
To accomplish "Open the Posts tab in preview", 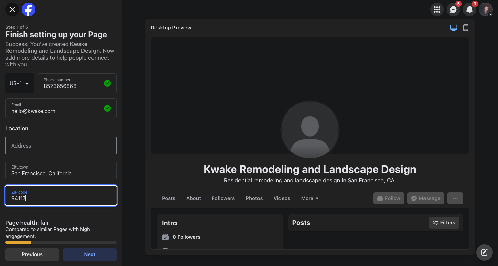I will coord(169,198).
